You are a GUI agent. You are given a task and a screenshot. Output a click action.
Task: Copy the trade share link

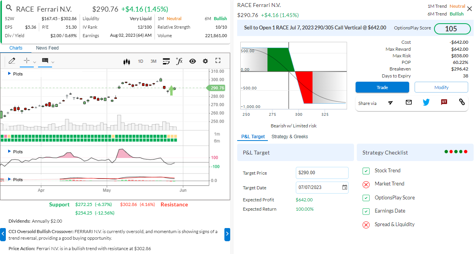coord(462,102)
